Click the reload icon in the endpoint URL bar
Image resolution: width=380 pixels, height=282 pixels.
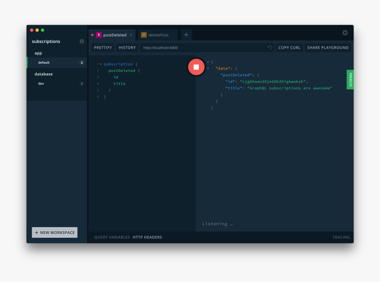[x=270, y=48]
